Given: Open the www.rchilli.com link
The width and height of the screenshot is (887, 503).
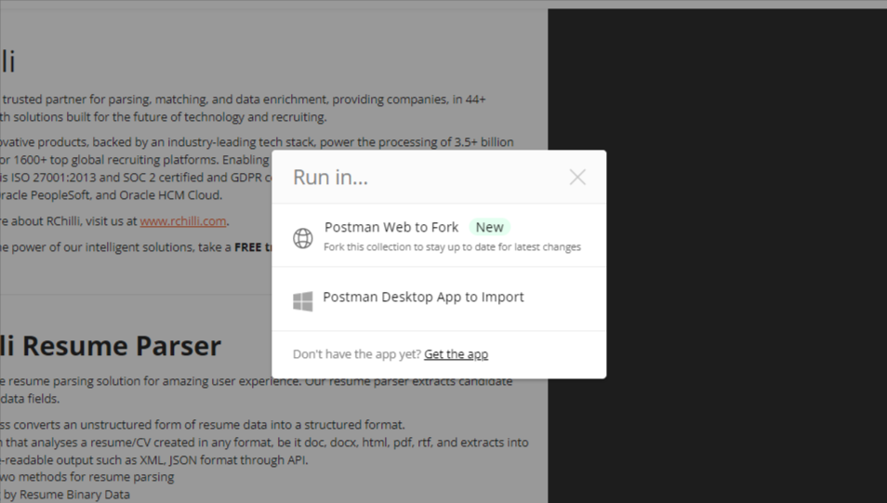Looking at the screenshot, I should [183, 221].
